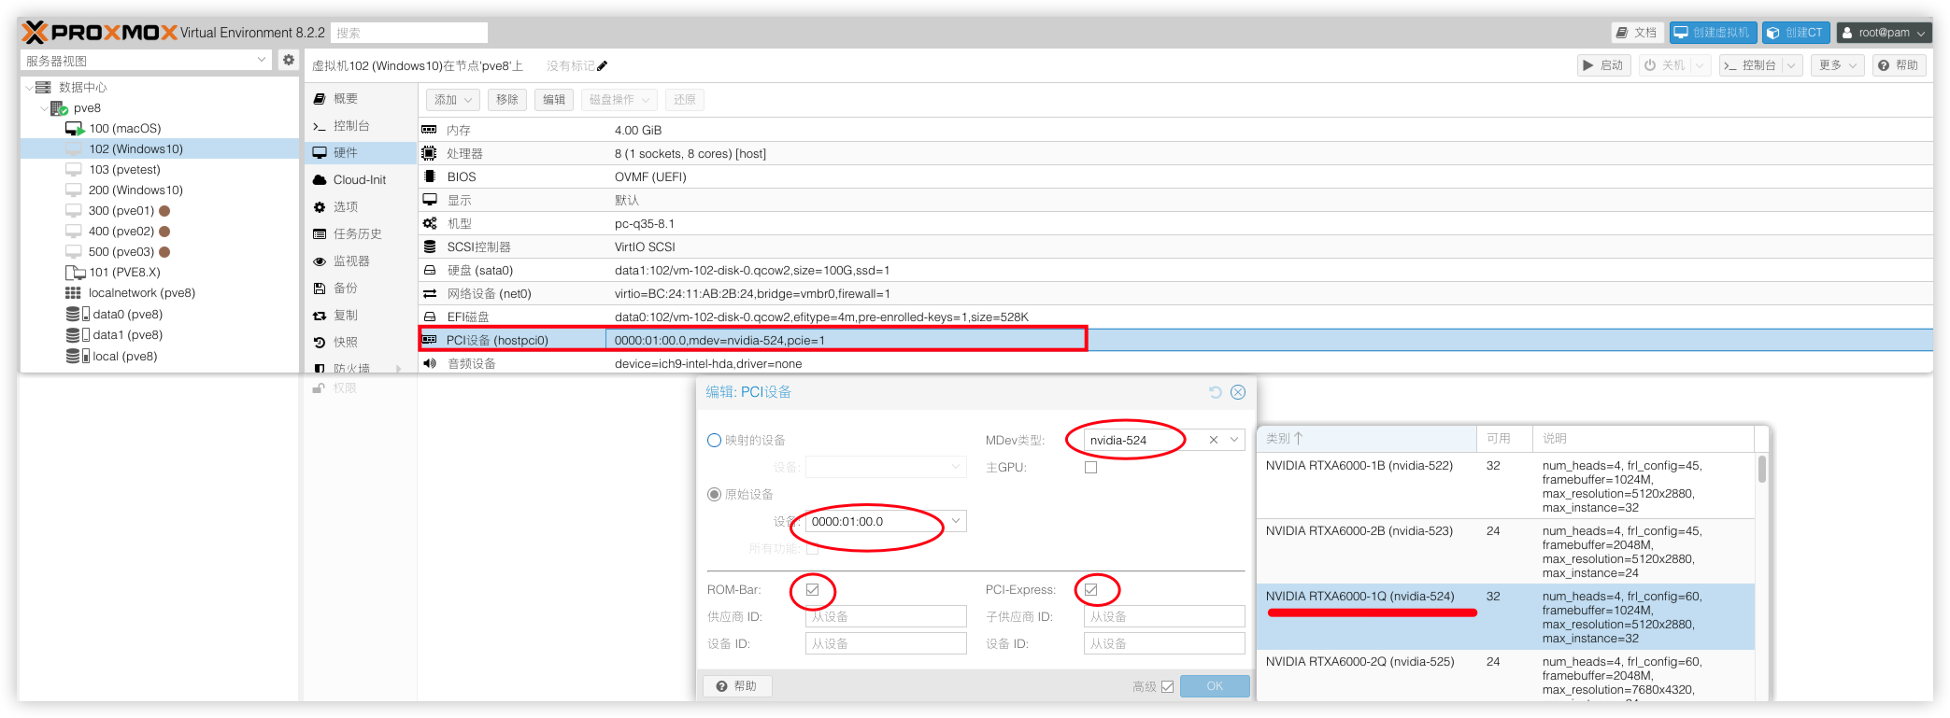The image size is (1950, 718).
Task: Click the audio device speaker icon
Action: pos(430,363)
